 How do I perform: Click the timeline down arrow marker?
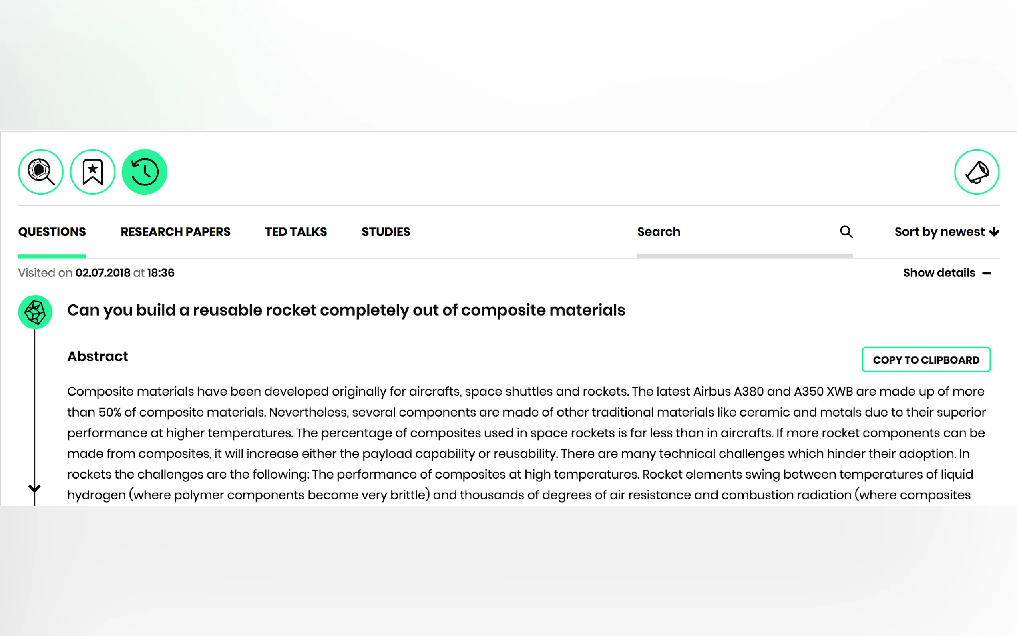click(x=34, y=488)
